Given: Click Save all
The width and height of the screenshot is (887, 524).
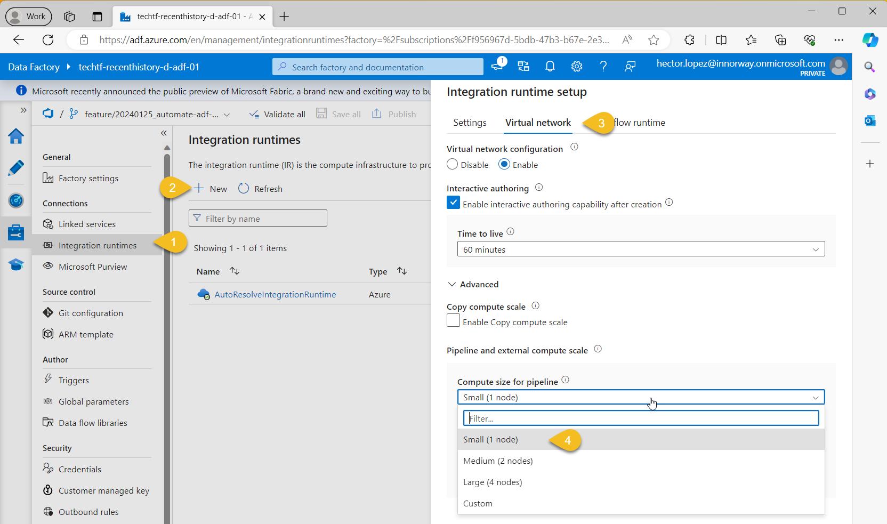Looking at the screenshot, I should 338,114.
